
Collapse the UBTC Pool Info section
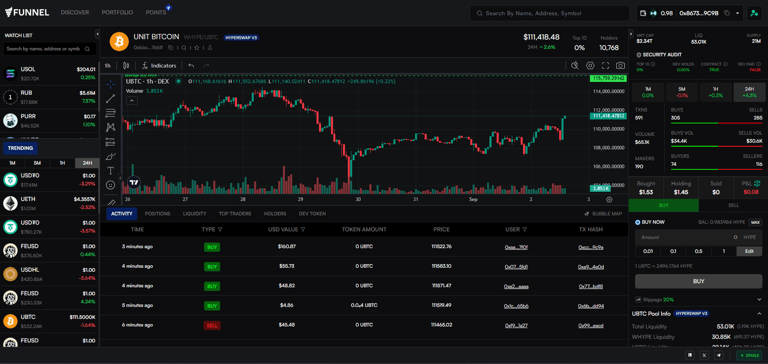coord(759,314)
